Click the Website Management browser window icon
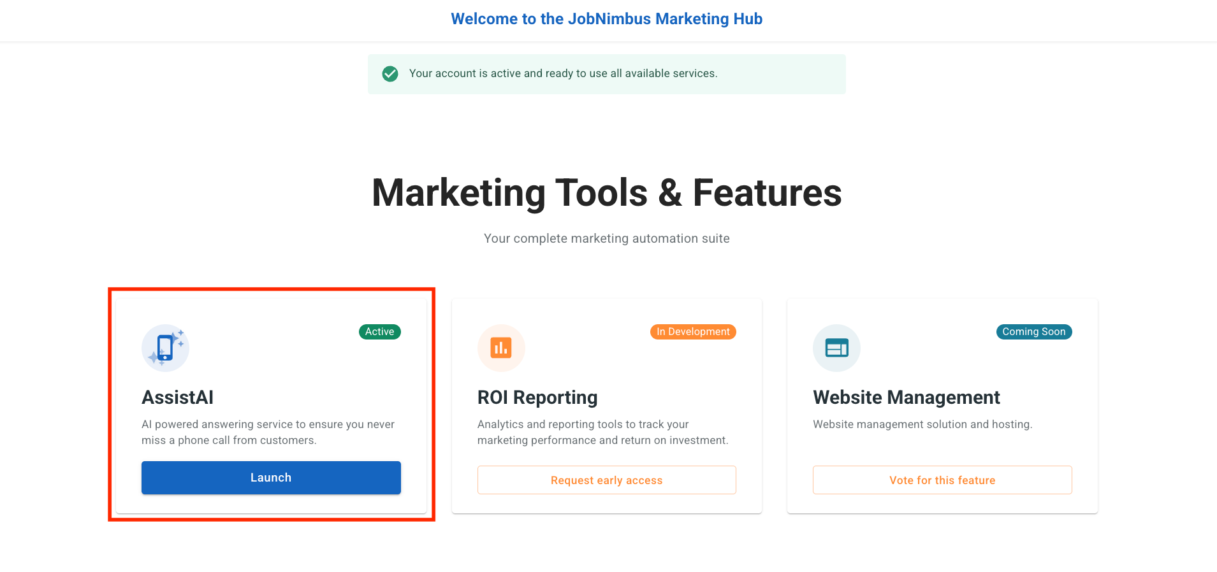The width and height of the screenshot is (1217, 572). pos(836,348)
